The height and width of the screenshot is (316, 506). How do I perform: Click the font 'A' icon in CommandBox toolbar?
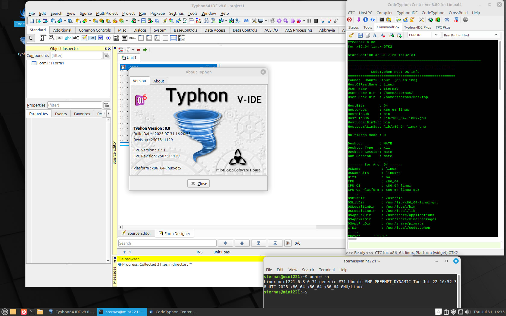point(375,35)
